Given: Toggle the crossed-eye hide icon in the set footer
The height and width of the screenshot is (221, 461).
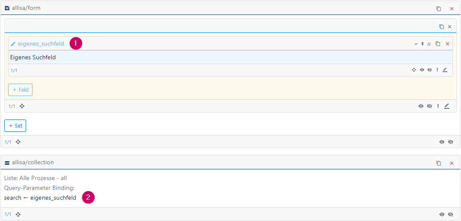Looking at the screenshot, I should click(429, 106).
